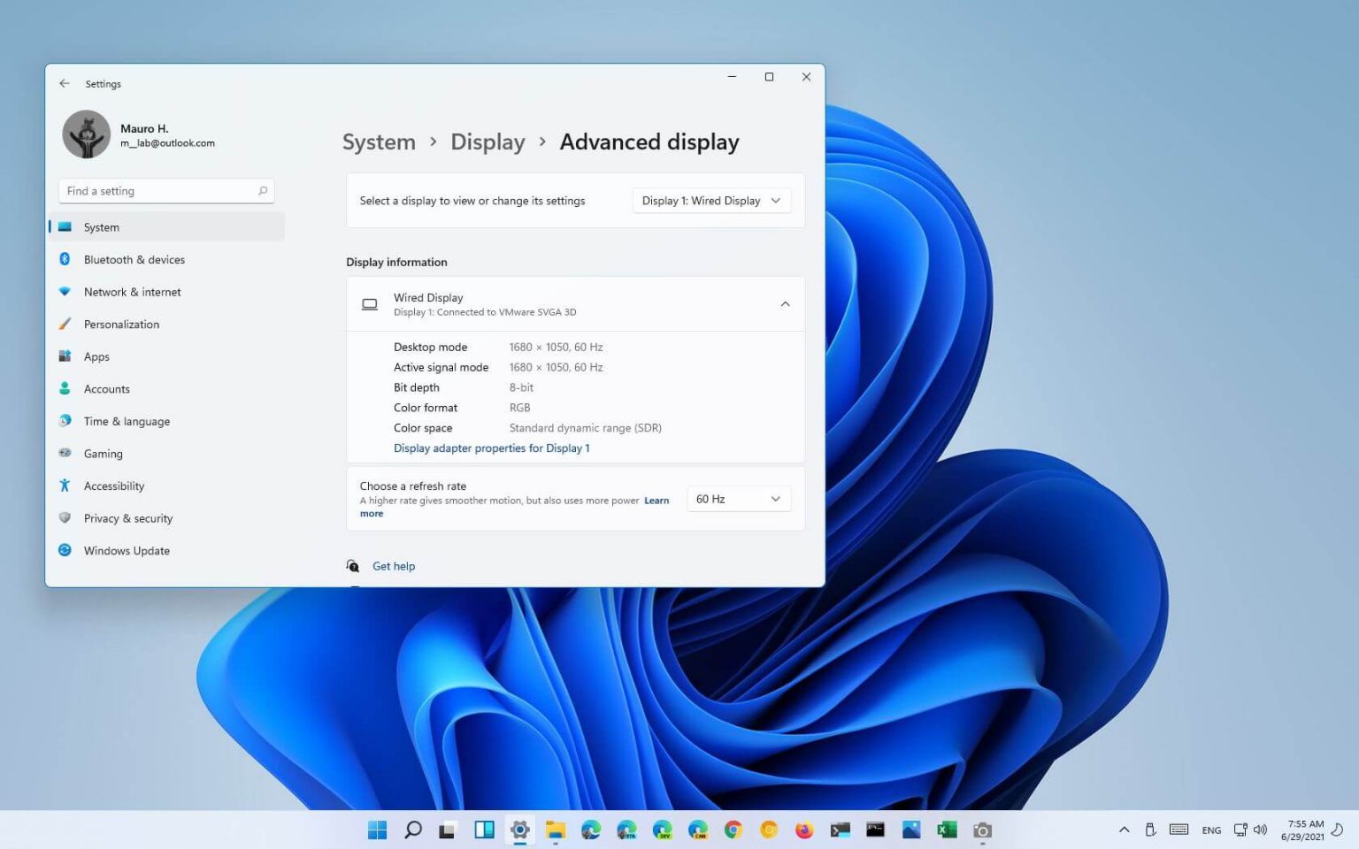1359x849 pixels.
Task: Open Excel from the taskbar
Action: (947, 830)
